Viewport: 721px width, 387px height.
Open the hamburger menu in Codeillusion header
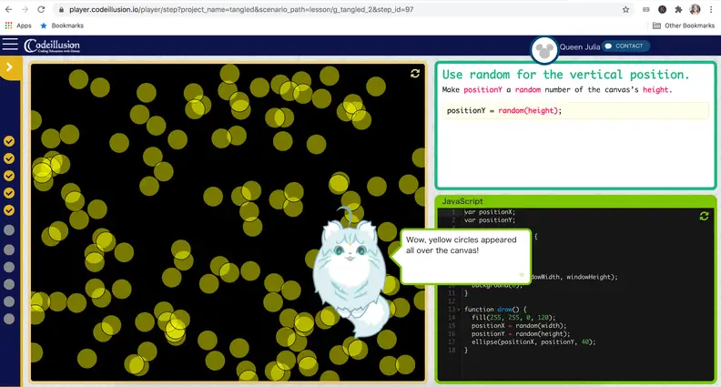pyautogui.click(x=10, y=45)
